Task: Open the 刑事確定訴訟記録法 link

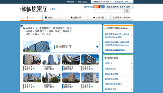Action: (x=113, y=84)
